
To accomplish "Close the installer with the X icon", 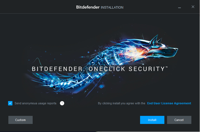I will (x=193, y=7).
